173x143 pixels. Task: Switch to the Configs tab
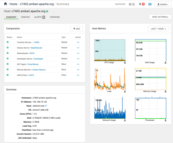(x=25, y=17)
